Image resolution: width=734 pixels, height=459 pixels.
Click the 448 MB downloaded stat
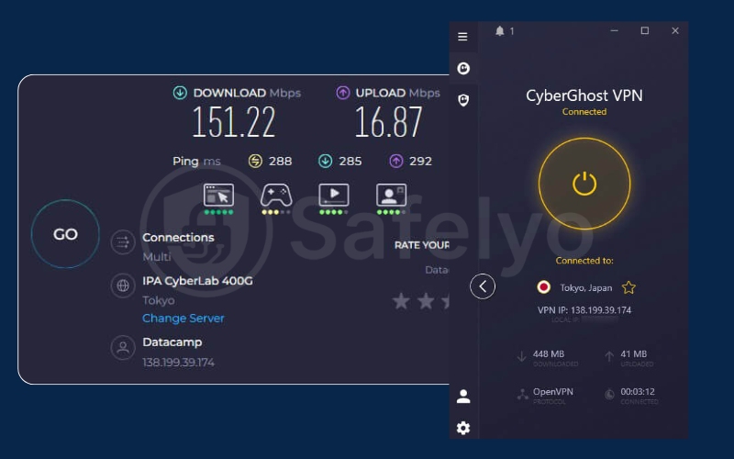pyautogui.click(x=549, y=354)
